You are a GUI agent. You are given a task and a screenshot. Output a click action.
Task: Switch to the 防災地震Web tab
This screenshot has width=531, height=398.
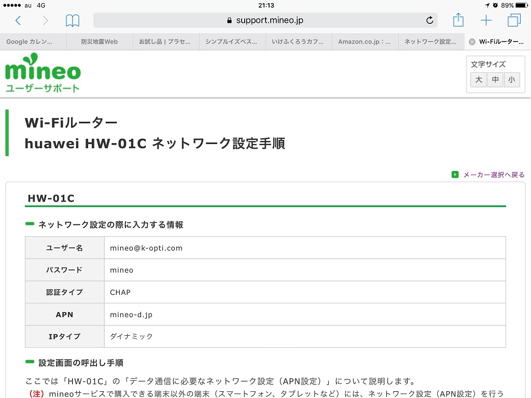tap(100, 41)
